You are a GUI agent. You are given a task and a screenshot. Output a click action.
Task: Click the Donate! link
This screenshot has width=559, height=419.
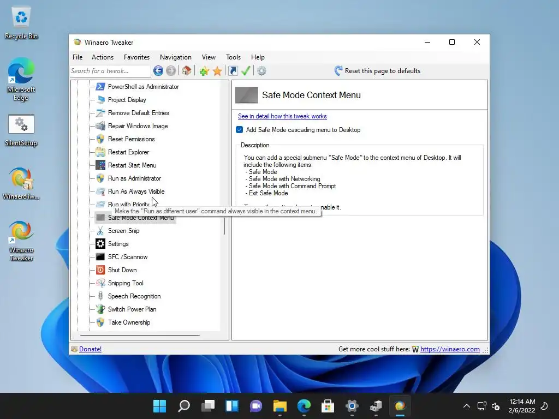[x=90, y=349]
